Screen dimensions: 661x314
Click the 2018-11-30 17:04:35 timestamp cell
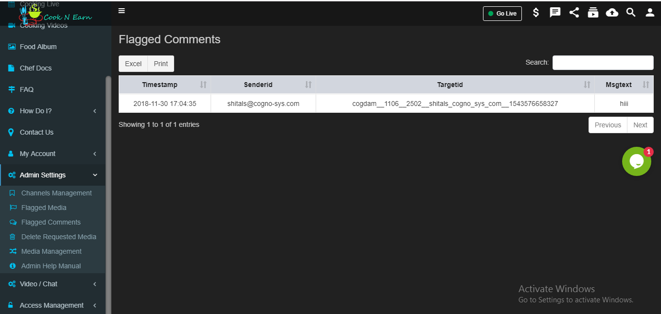tap(165, 104)
